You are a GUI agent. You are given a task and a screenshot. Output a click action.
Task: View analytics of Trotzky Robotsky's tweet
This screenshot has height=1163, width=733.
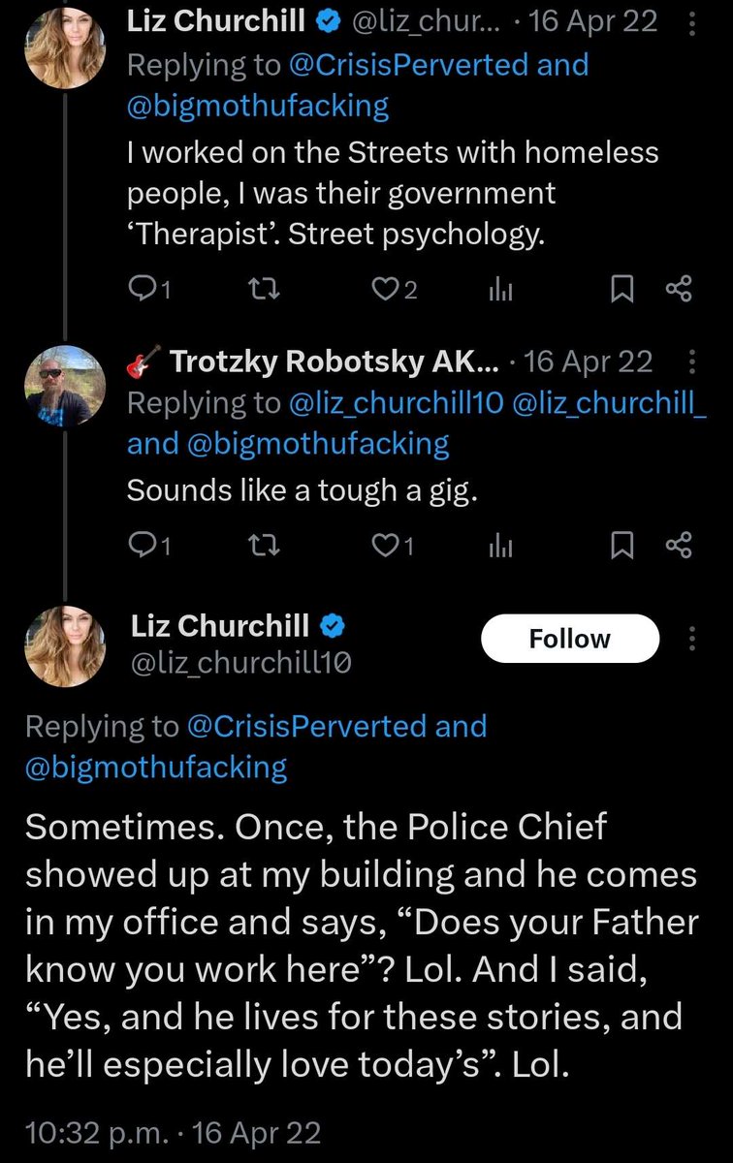point(500,547)
